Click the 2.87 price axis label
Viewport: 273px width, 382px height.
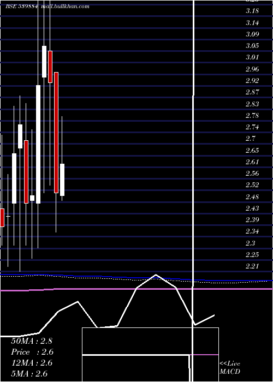[252, 92]
